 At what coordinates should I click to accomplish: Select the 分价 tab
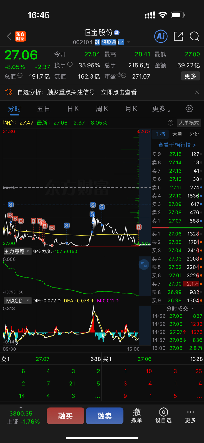click(x=194, y=134)
